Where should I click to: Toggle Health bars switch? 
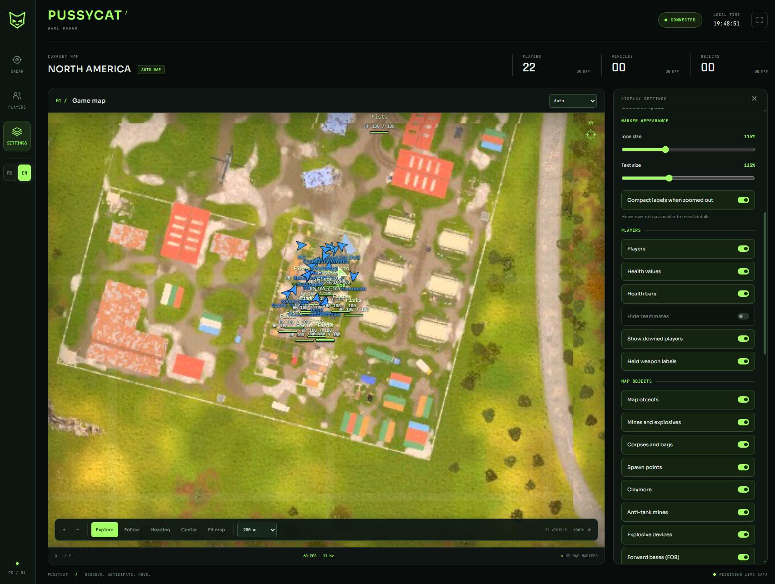coord(743,294)
